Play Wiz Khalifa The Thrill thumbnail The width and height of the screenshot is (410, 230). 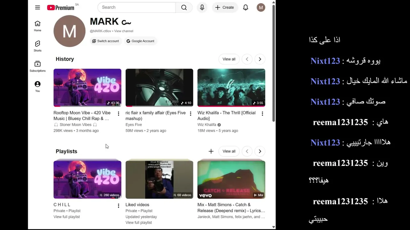231,88
